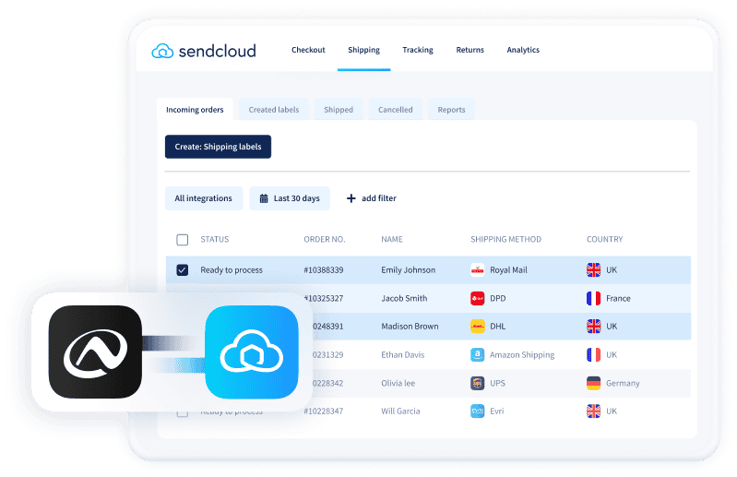
Task: Select the Jacob Smith name cell
Action: (x=404, y=298)
